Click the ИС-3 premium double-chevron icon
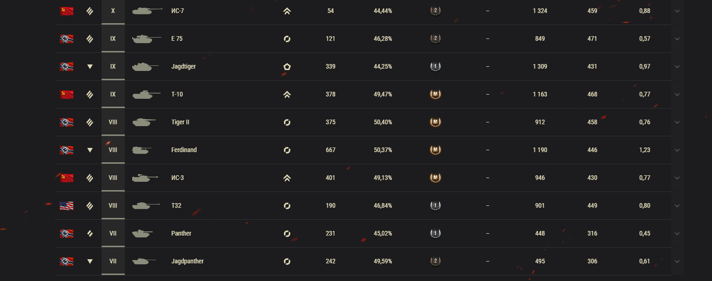The image size is (712, 281). 287,178
